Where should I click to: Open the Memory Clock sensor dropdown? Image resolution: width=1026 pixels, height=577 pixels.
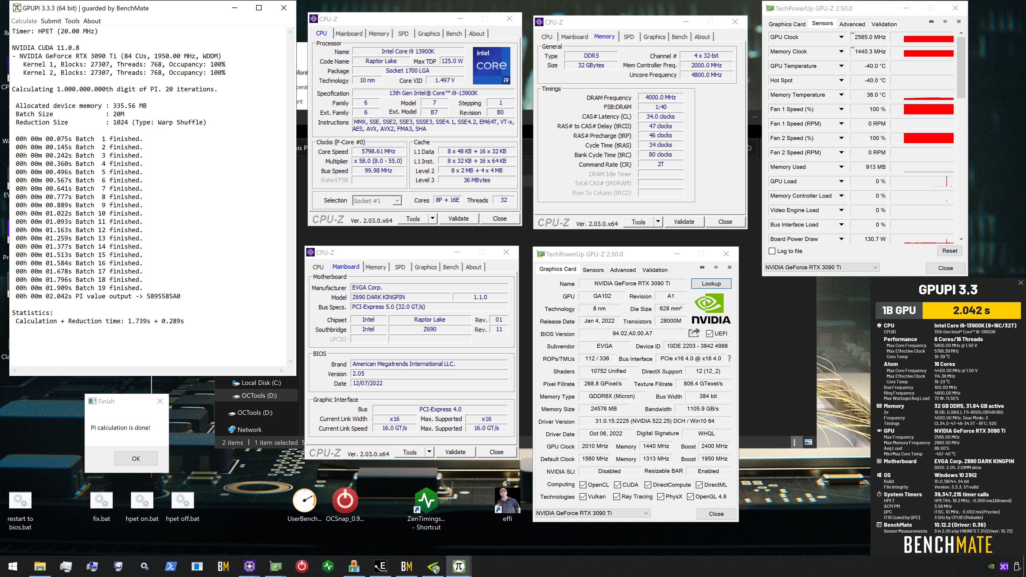(841, 51)
